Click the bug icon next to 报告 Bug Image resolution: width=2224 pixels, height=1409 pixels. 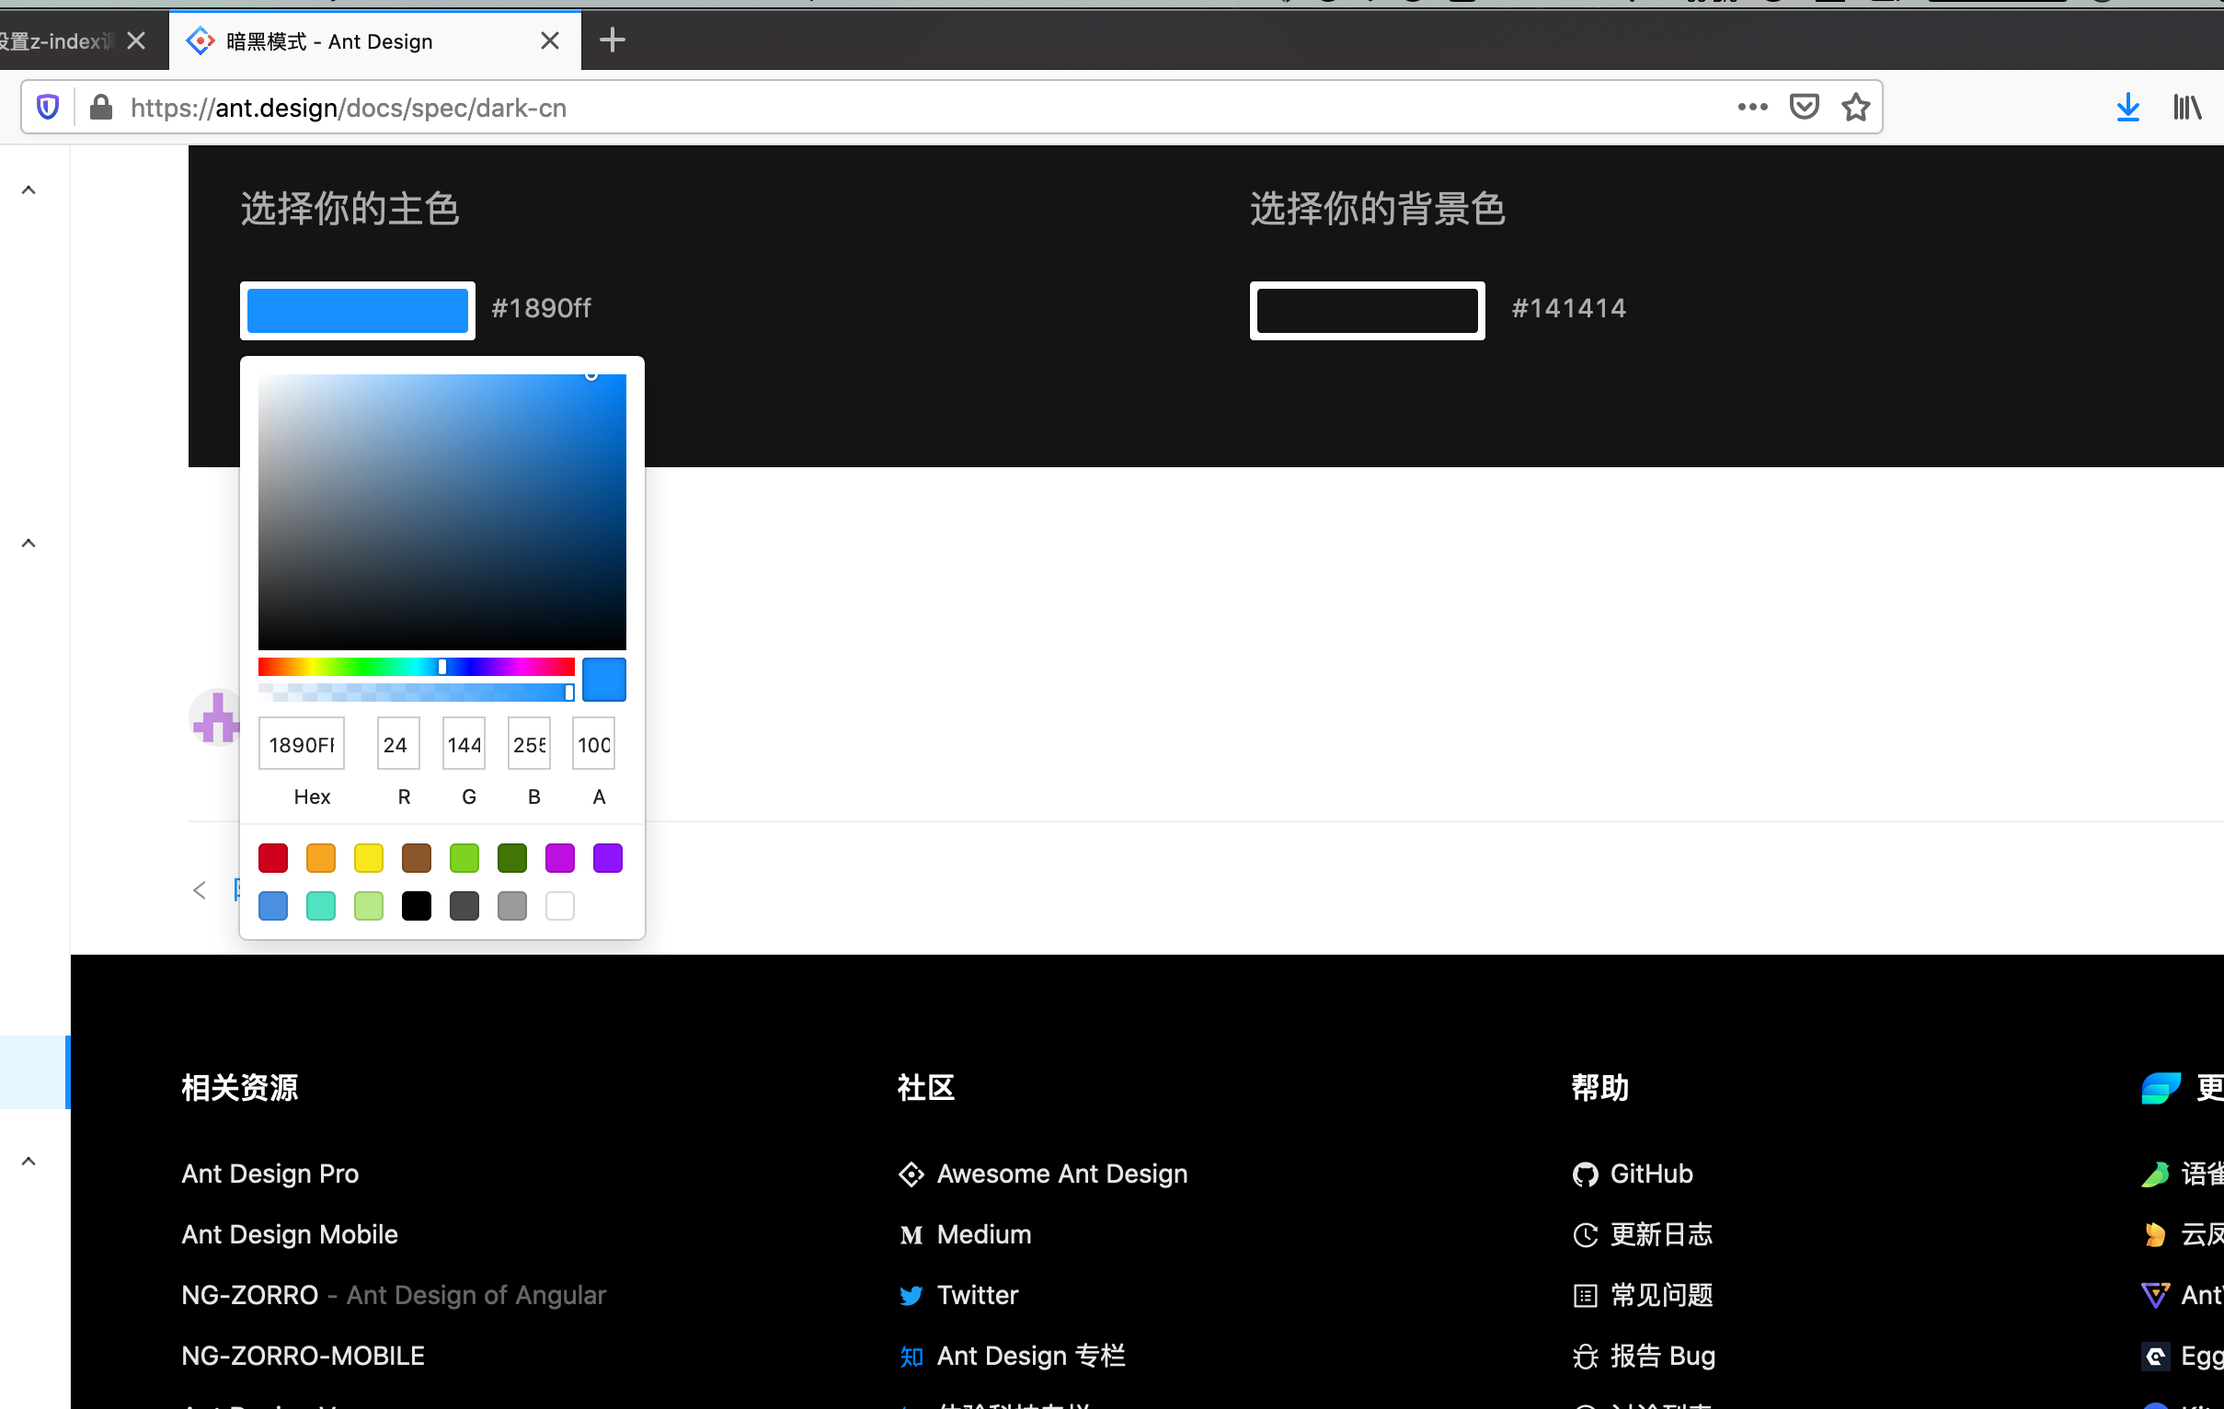1585,1356
